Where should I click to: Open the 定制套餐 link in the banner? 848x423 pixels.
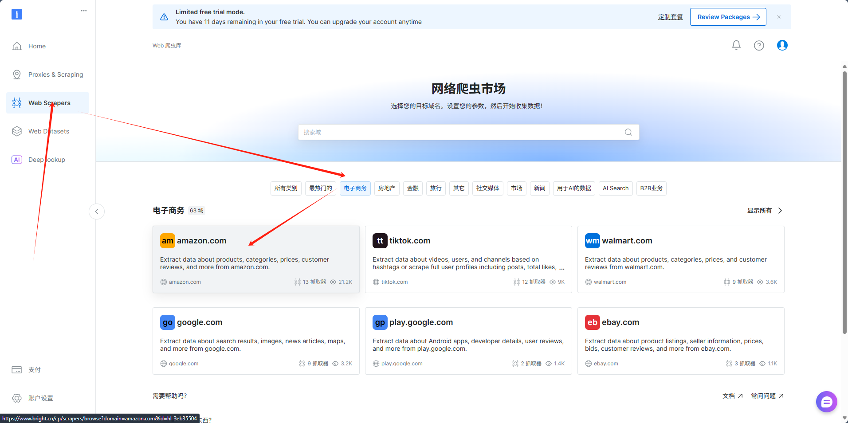pyautogui.click(x=671, y=16)
